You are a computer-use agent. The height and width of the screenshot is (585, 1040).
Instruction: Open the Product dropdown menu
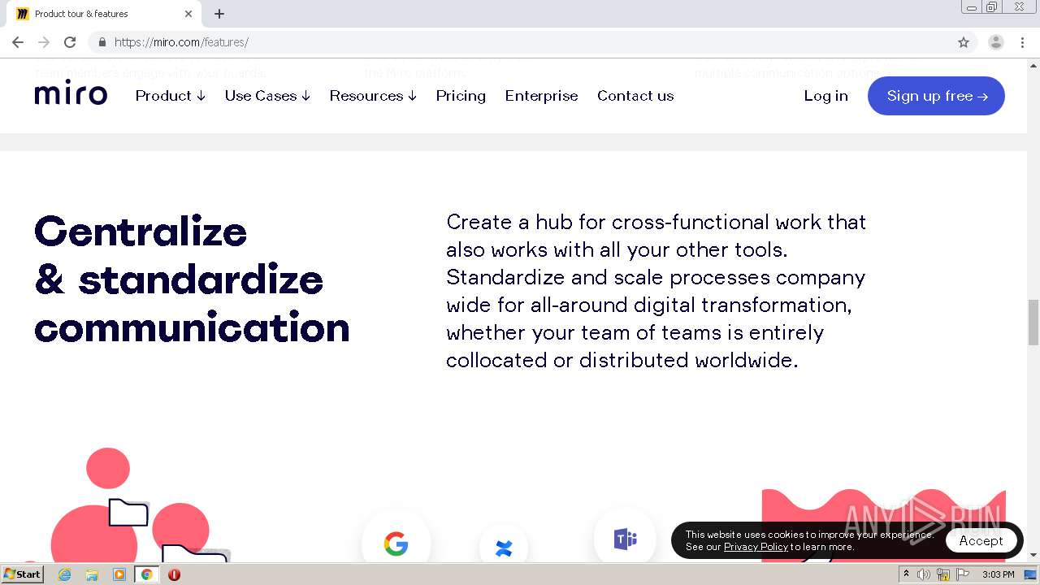[x=171, y=96]
